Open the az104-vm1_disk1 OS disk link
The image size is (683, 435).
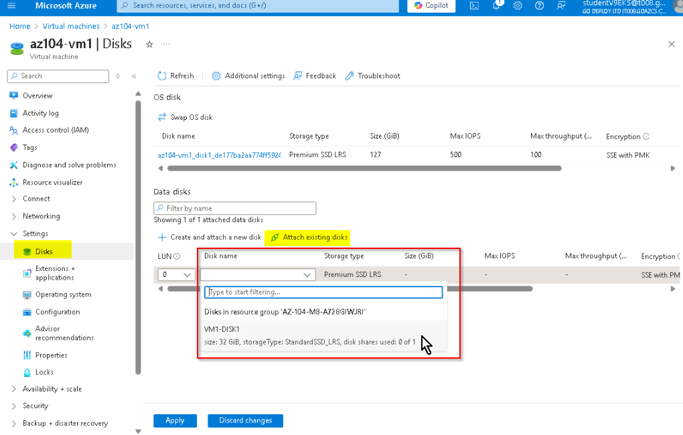tap(219, 155)
